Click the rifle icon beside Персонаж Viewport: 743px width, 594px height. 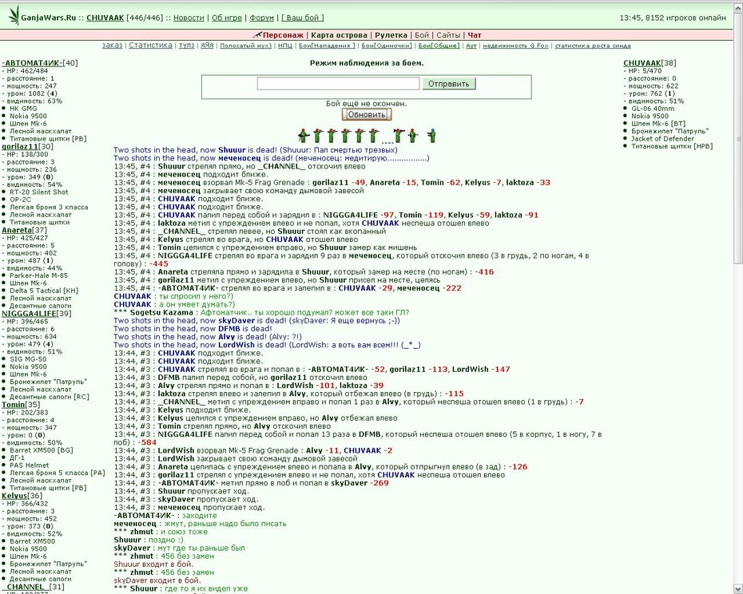tap(257, 34)
